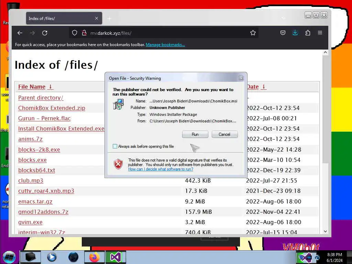Open Parent directory link
The image size is (352, 264).
[x=41, y=98]
